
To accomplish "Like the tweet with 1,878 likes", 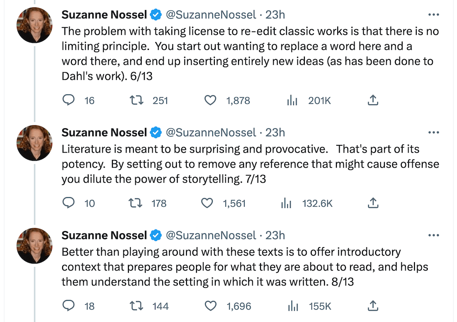I will [210, 100].
